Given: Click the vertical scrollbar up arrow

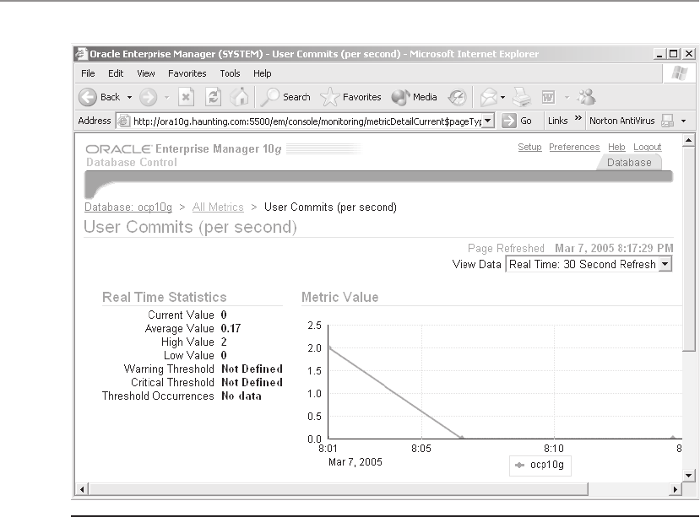Looking at the screenshot, I should point(688,141).
